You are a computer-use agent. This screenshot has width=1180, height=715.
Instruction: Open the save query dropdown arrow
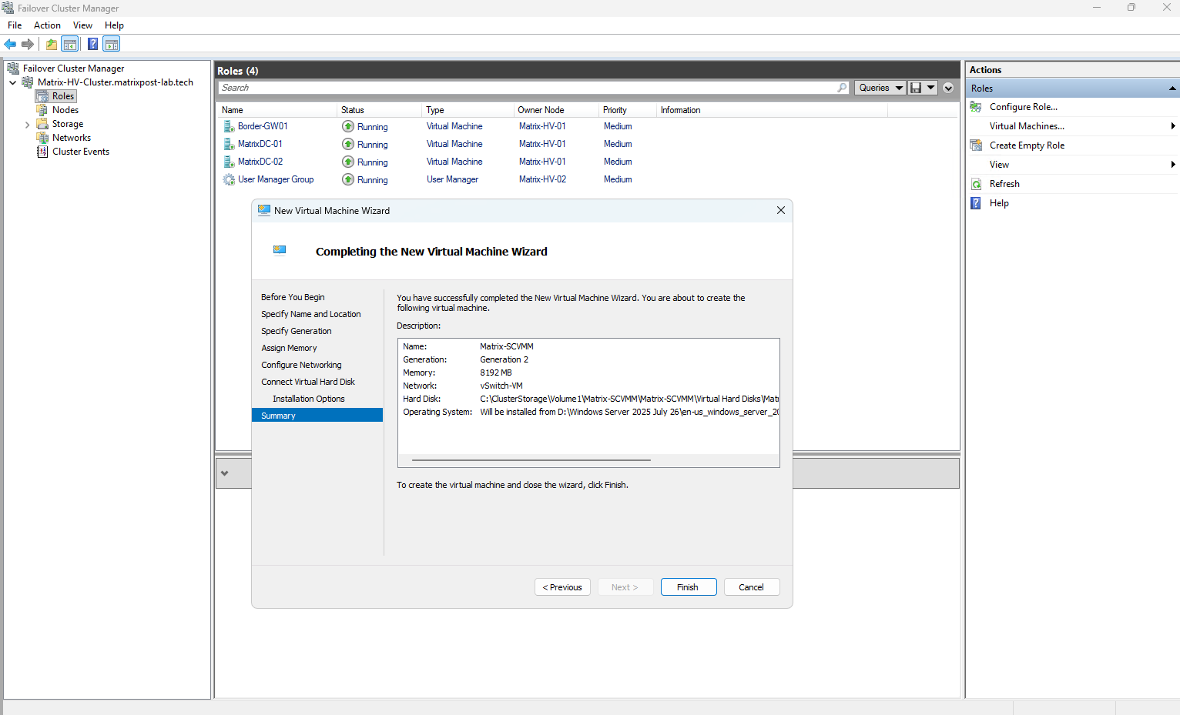pos(931,88)
